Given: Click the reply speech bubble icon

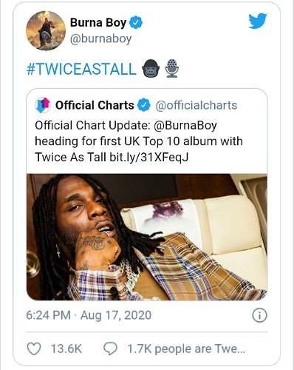Looking at the screenshot, I should [110, 349].
